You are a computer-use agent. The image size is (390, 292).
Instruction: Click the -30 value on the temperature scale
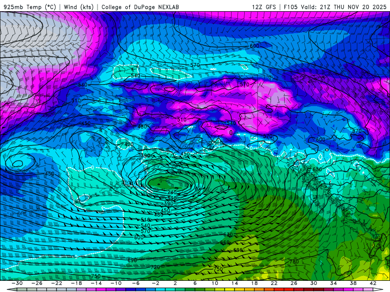(x=17, y=283)
